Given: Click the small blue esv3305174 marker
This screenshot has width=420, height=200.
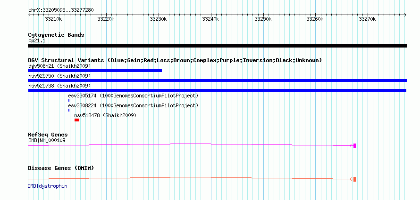Looking at the screenshot, I should 69,100.
